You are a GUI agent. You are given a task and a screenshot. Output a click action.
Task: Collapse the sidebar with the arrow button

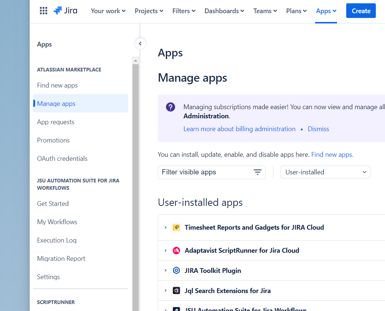[140, 44]
